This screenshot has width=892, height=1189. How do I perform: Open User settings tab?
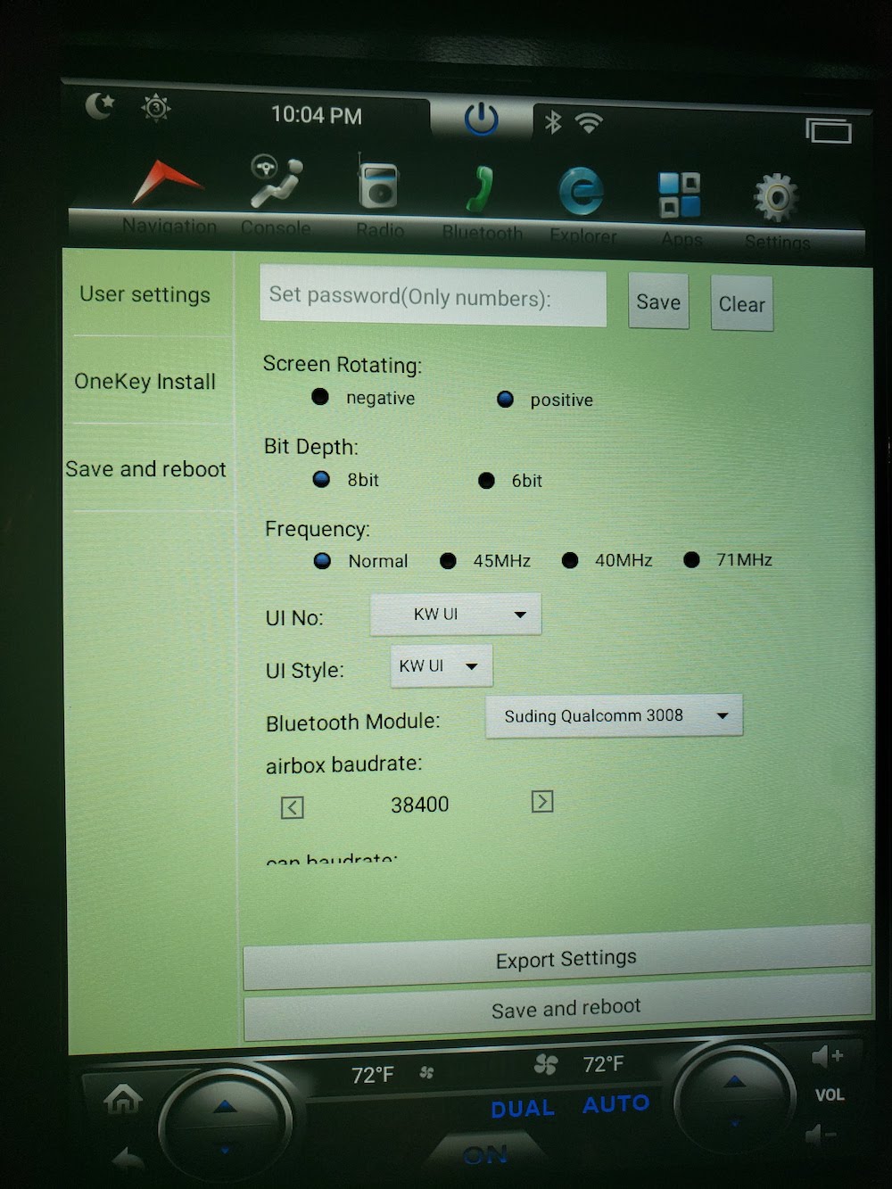click(x=145, y=294)
